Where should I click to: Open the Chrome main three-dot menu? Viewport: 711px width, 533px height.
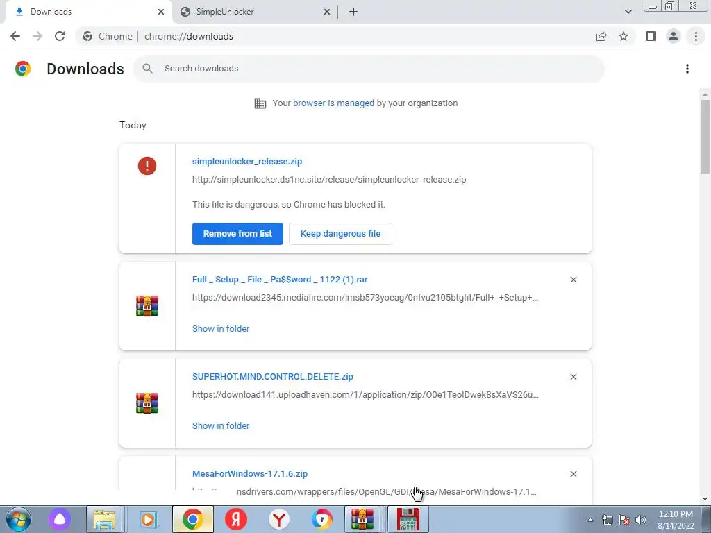(x=696, y=36)
